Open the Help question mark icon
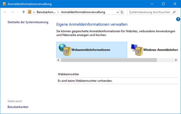 [178, 19]
